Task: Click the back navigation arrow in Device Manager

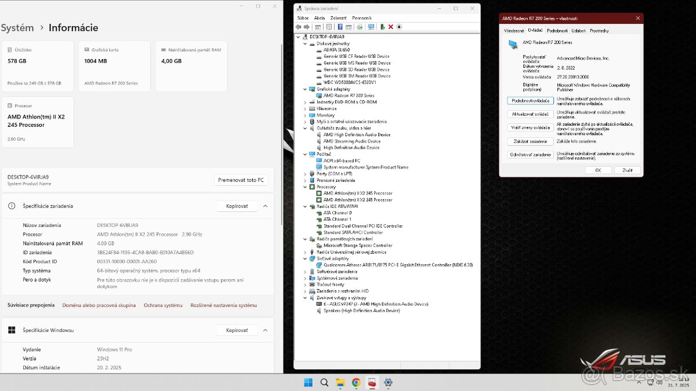Action: [x=299, y=27]
